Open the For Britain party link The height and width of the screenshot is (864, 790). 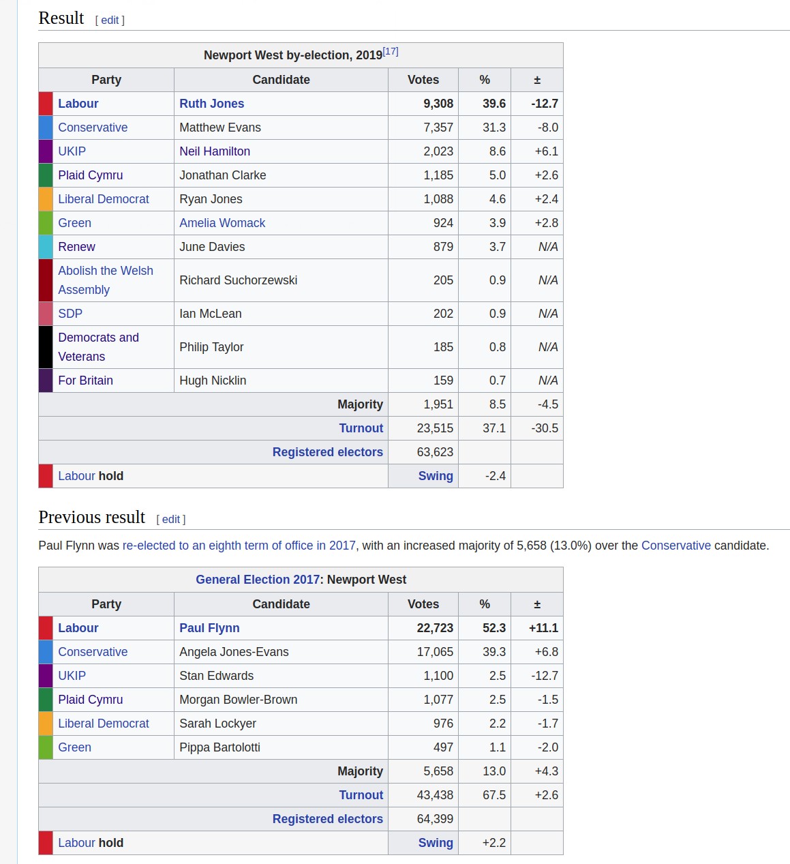tap(85, 381)
